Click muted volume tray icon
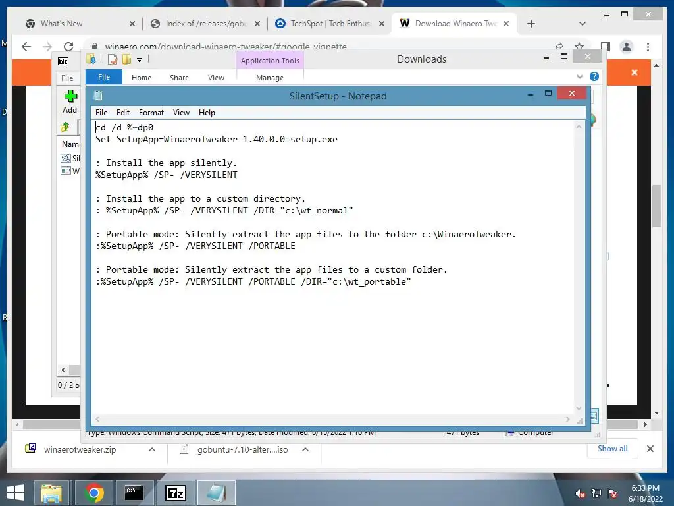 point(580,493)
